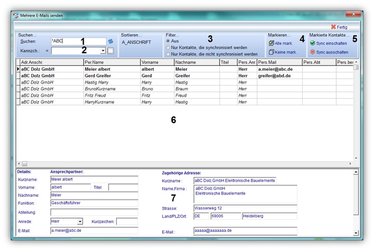Click the Nachname field containing Meier

coord(94,195)
